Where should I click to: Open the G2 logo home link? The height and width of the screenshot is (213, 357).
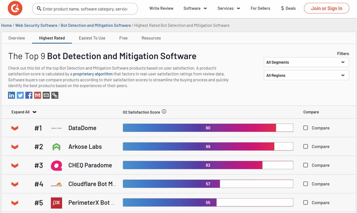pyautogui.click(x=15, y=9)
